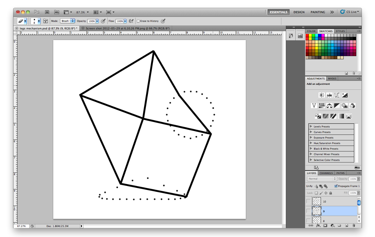Add a Channel Mixer adjustment
Image resolution: width=375 pixels, height=237 pixels.
point(352,106)
